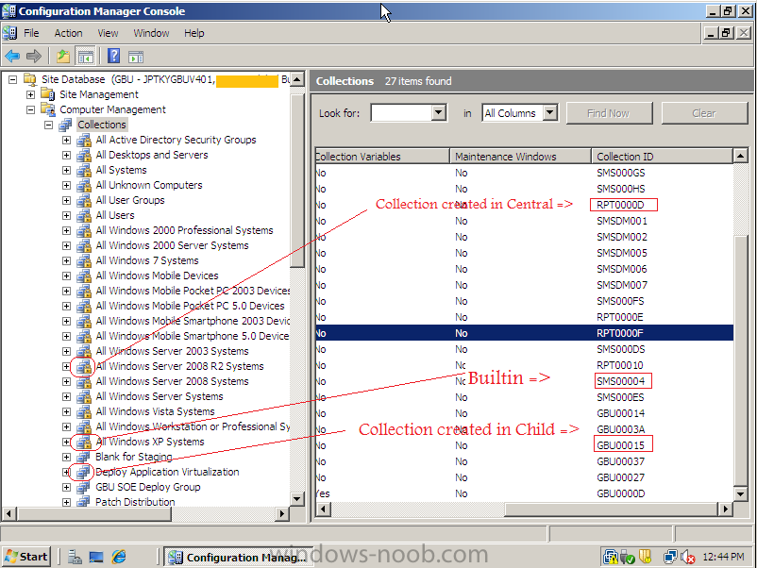The height and width of the screenshot is (568, 757).
Task: Click the Clear button
Action: point(704,113)
